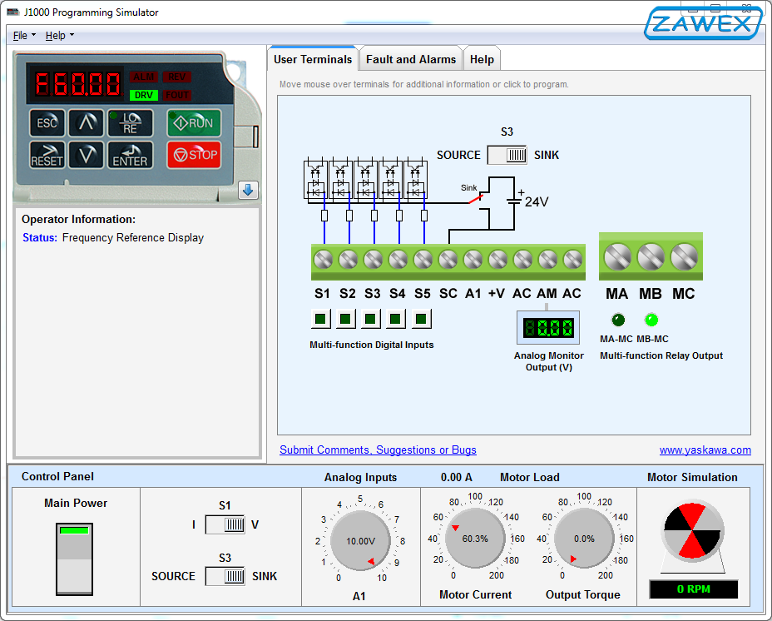Toggle the S4 digital input switch
The image size is (772, 621).
coord(395,319)
